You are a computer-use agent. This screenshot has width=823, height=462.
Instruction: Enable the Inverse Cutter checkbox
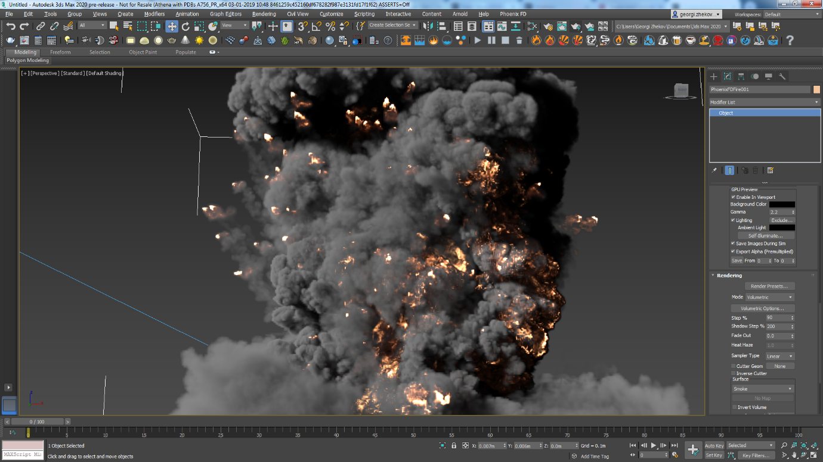[x=734, y=373]
